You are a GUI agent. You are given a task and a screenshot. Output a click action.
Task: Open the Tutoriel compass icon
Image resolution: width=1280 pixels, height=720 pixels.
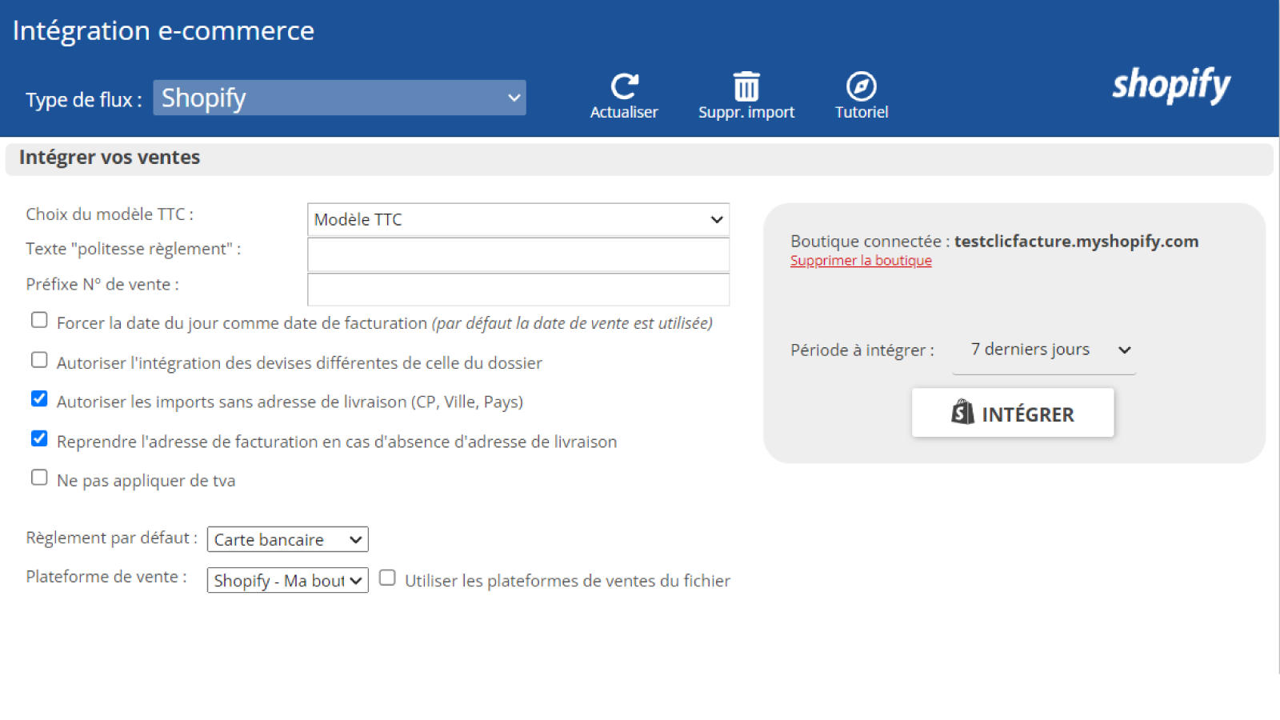click(862, 86)
